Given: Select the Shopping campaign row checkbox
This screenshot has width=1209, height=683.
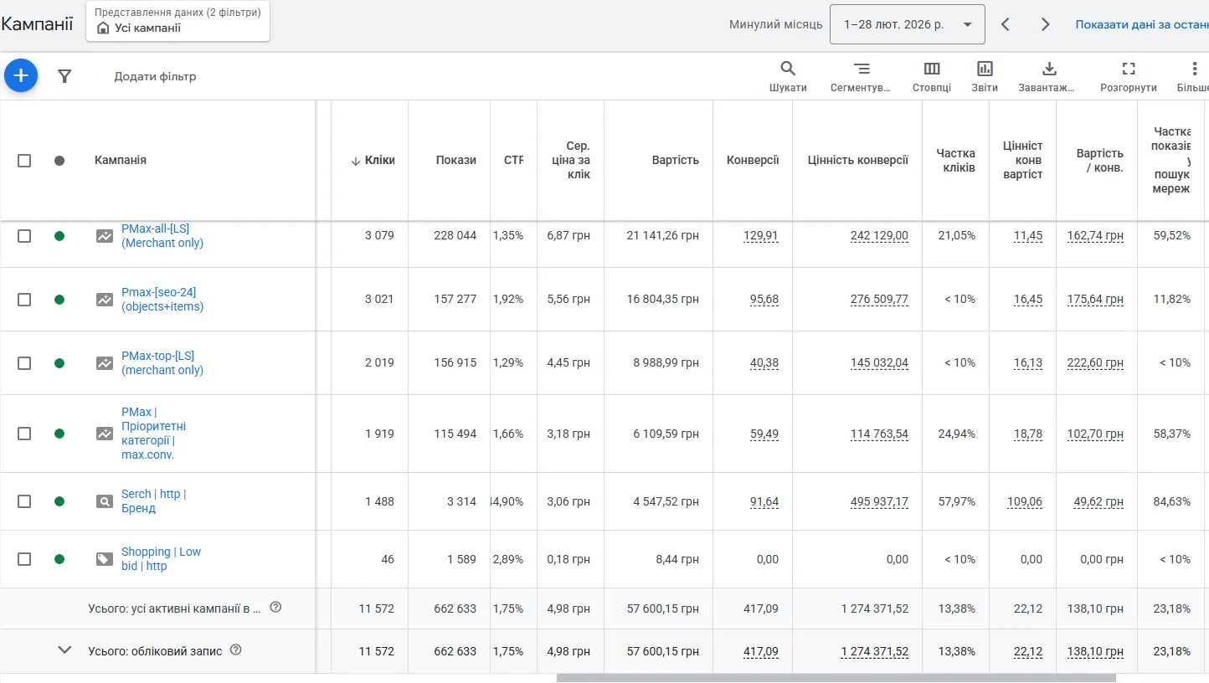Looking at the screenshot, I should pos(24,558).
